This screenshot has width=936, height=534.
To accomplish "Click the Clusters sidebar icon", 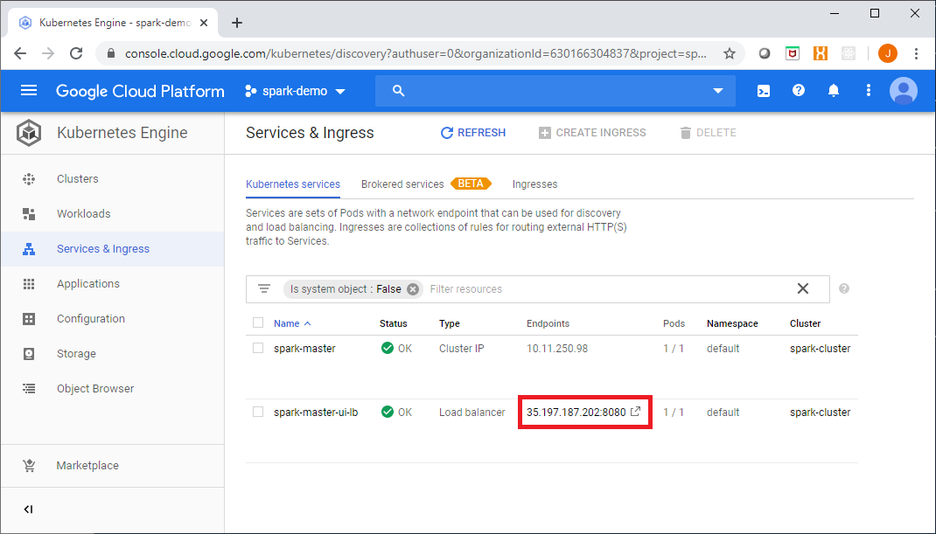I will (29, 179).
